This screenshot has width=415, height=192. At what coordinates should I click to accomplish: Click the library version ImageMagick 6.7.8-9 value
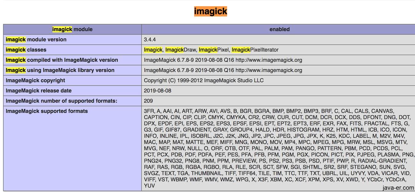(223, 70)
